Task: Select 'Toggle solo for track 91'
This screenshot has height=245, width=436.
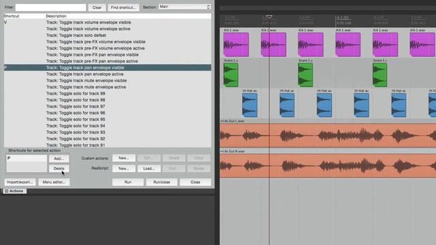Action: point(108,145)
